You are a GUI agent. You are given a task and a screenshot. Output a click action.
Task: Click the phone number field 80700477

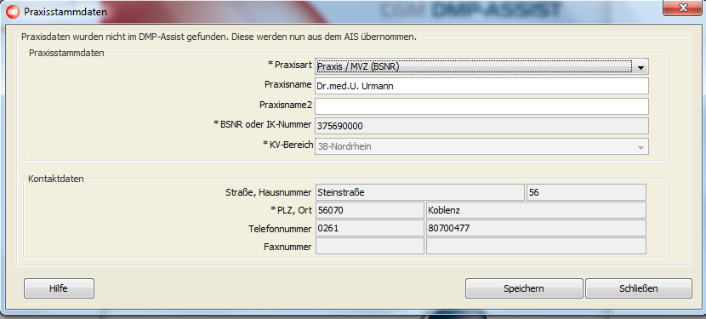(x=536, y=229)
